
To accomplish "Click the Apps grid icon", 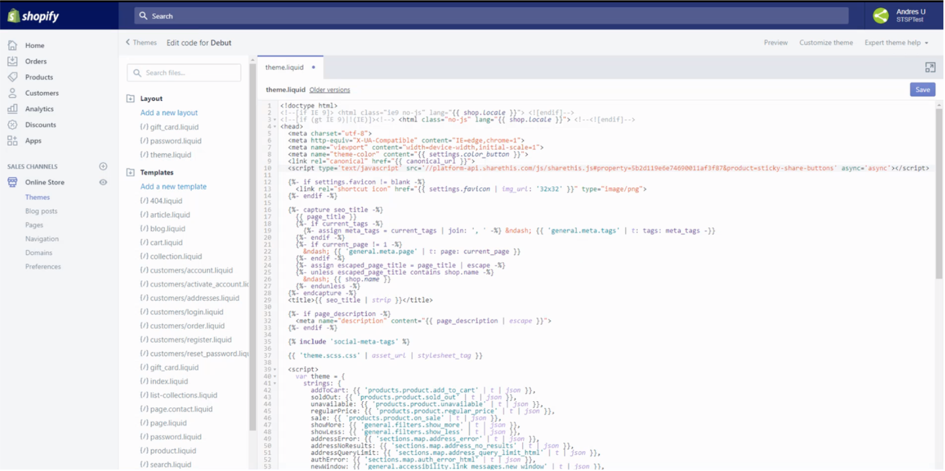I will 12,141.
